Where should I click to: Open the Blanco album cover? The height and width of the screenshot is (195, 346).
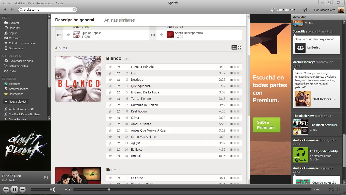click(x=78, y=79)
